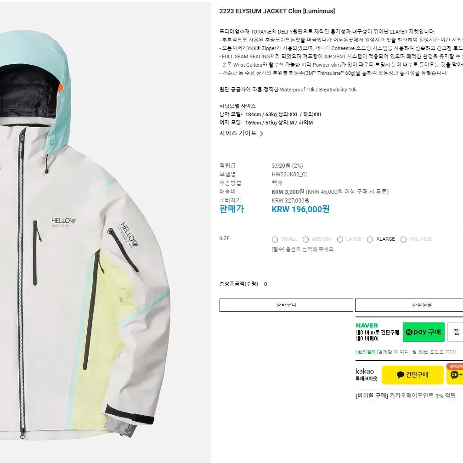Click the yellow Kakao 간편구매 button
463x463 pixels.
pos(412,375)
